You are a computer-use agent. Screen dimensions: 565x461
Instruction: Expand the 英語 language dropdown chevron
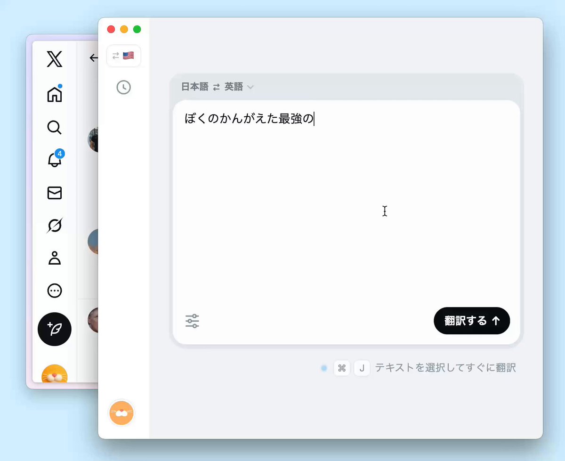pyautogui.click(x=250, y=87)
